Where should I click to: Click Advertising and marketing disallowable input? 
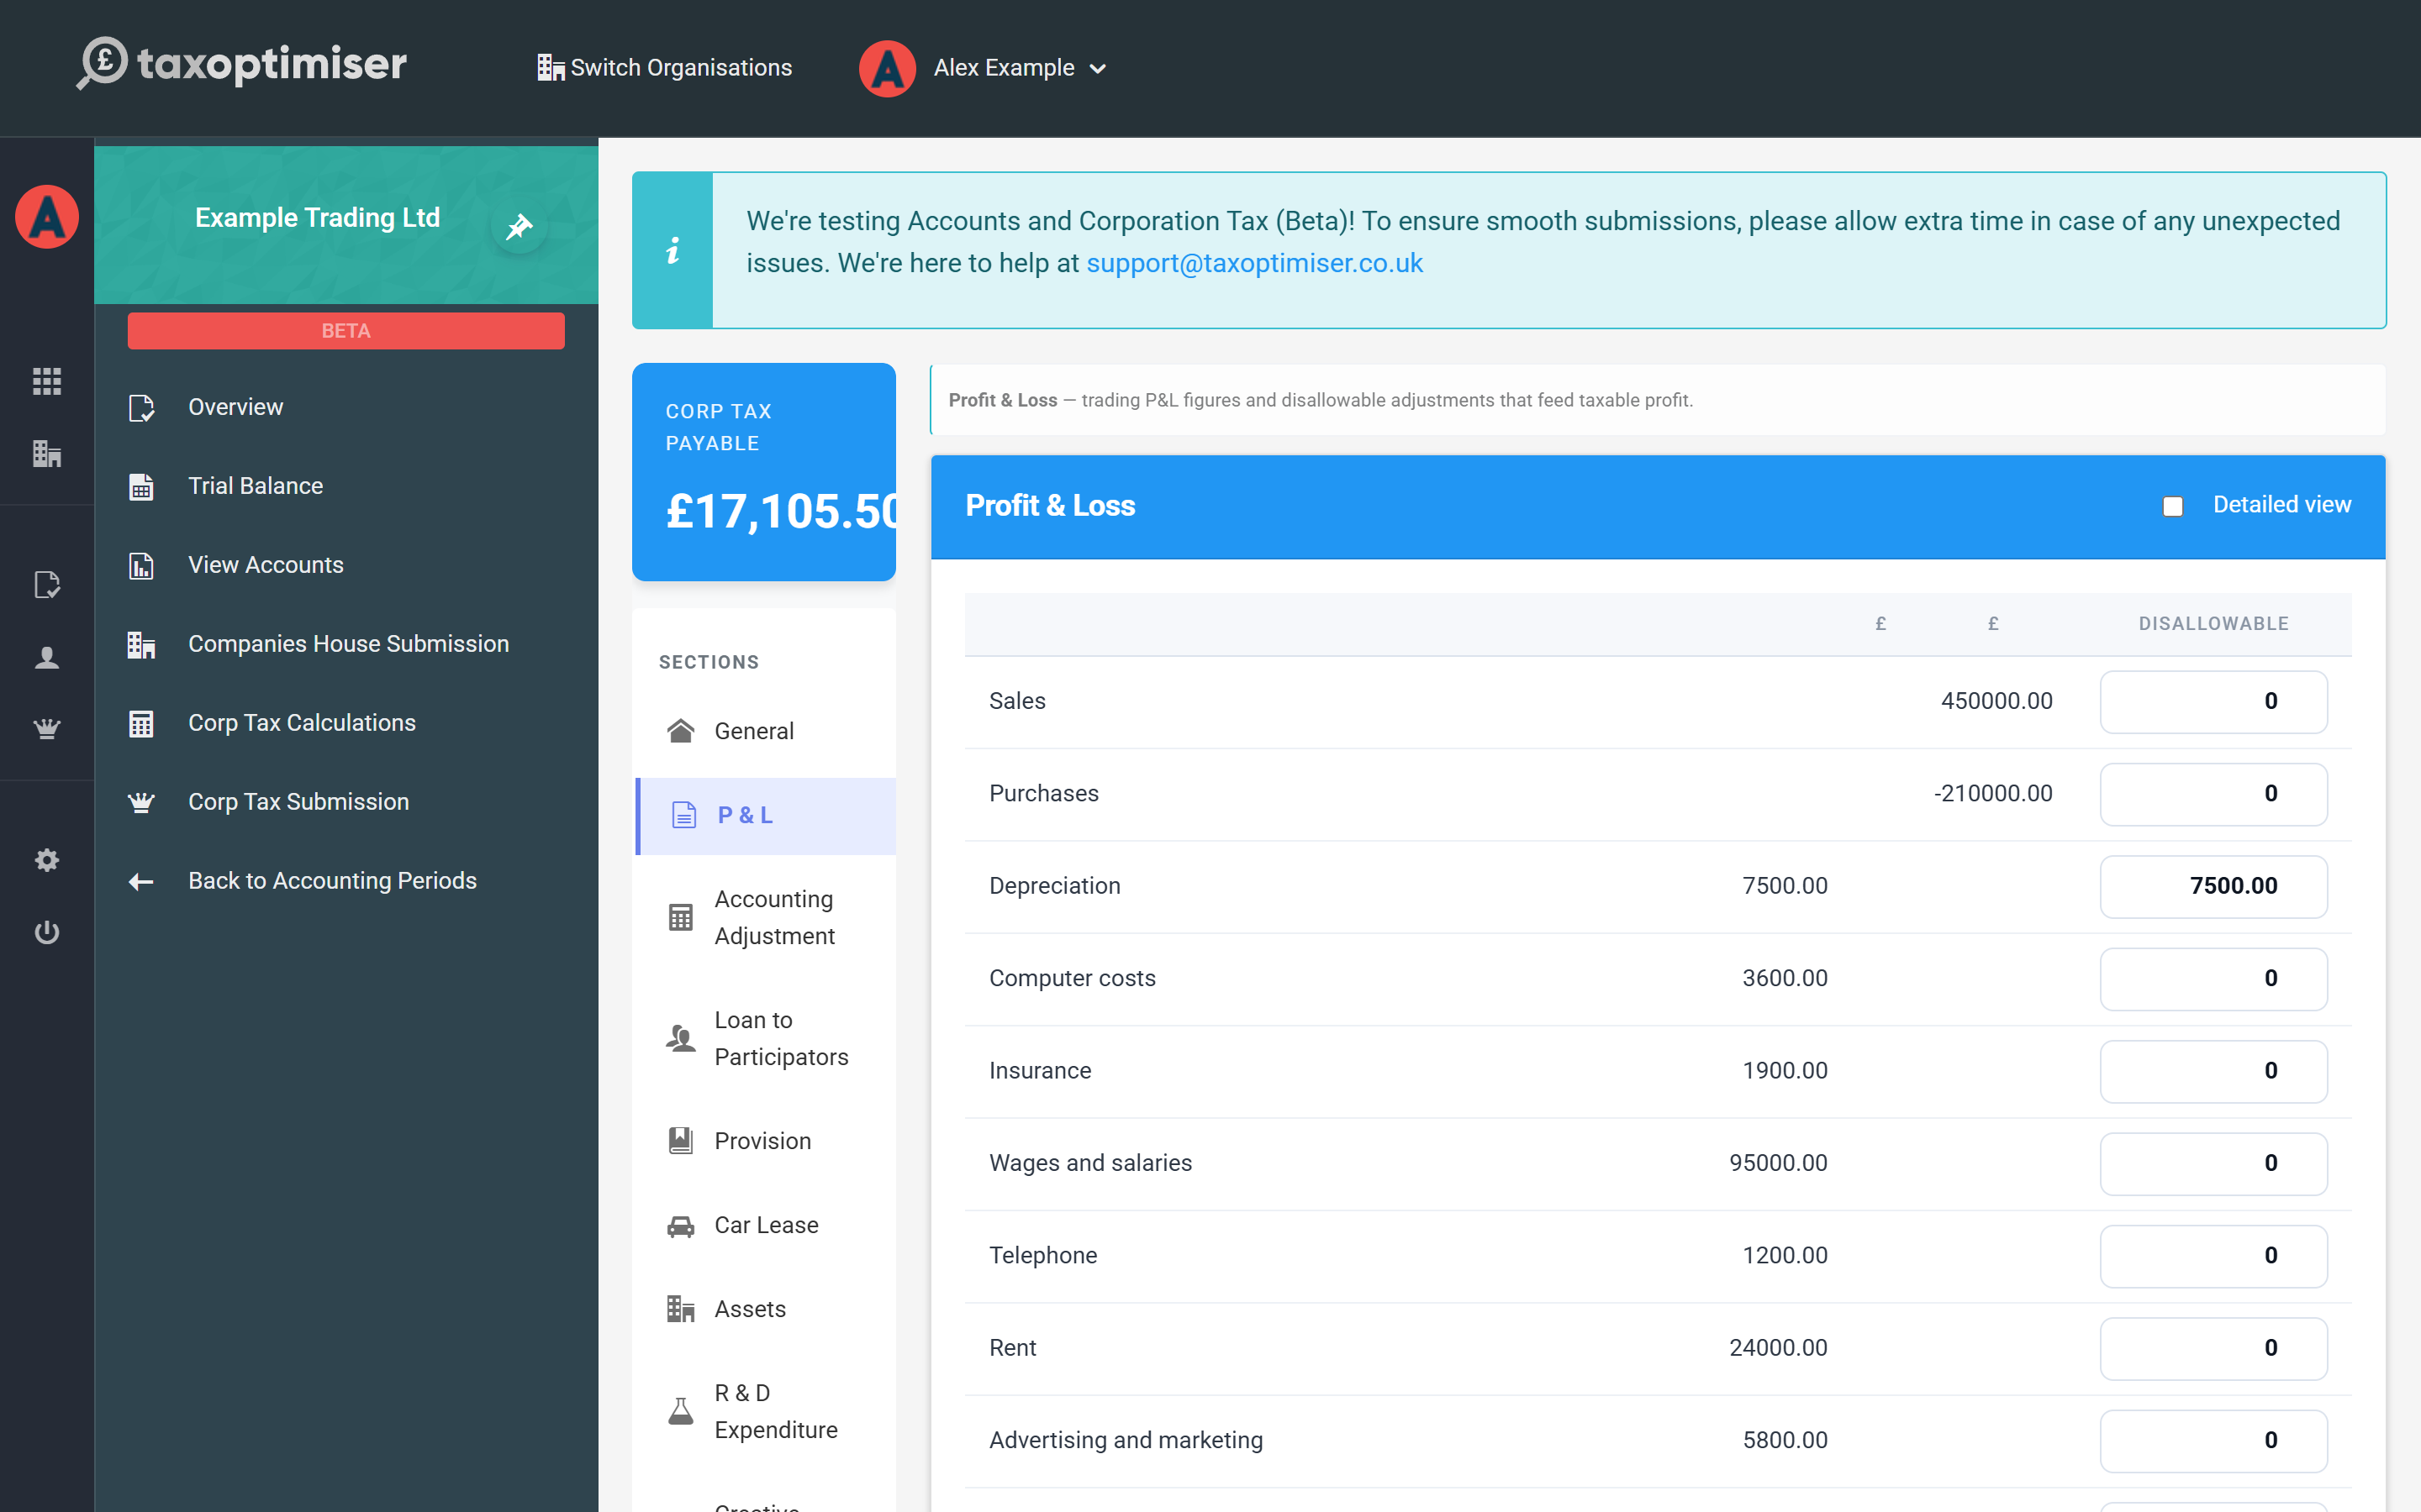2214,1441
